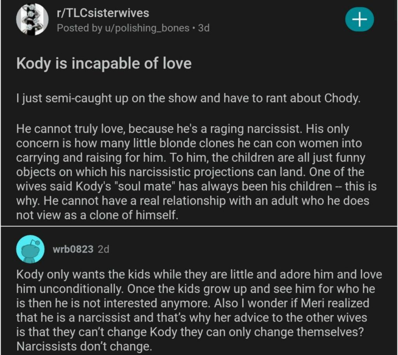Viewport: 398px width, 355px height.
Task: Click the divider line above the comment
Action: 199,226
